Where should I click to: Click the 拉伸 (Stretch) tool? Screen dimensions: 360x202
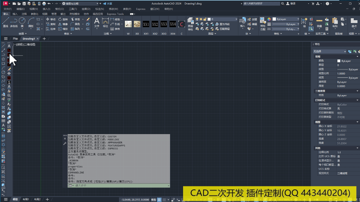point(51,29)
